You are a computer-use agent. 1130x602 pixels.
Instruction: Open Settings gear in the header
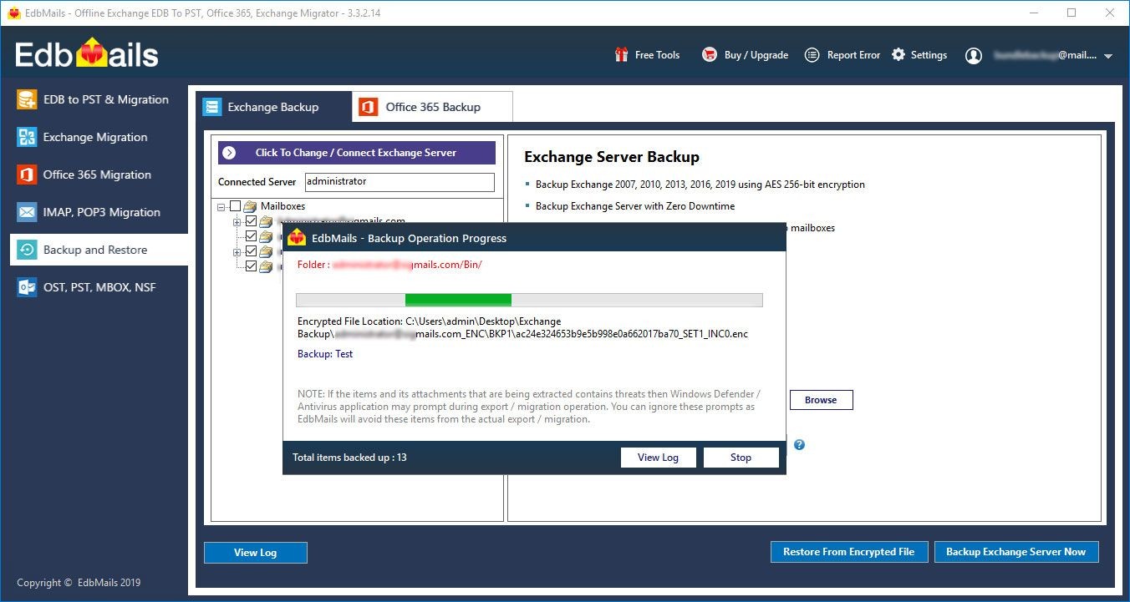point(898,55)
